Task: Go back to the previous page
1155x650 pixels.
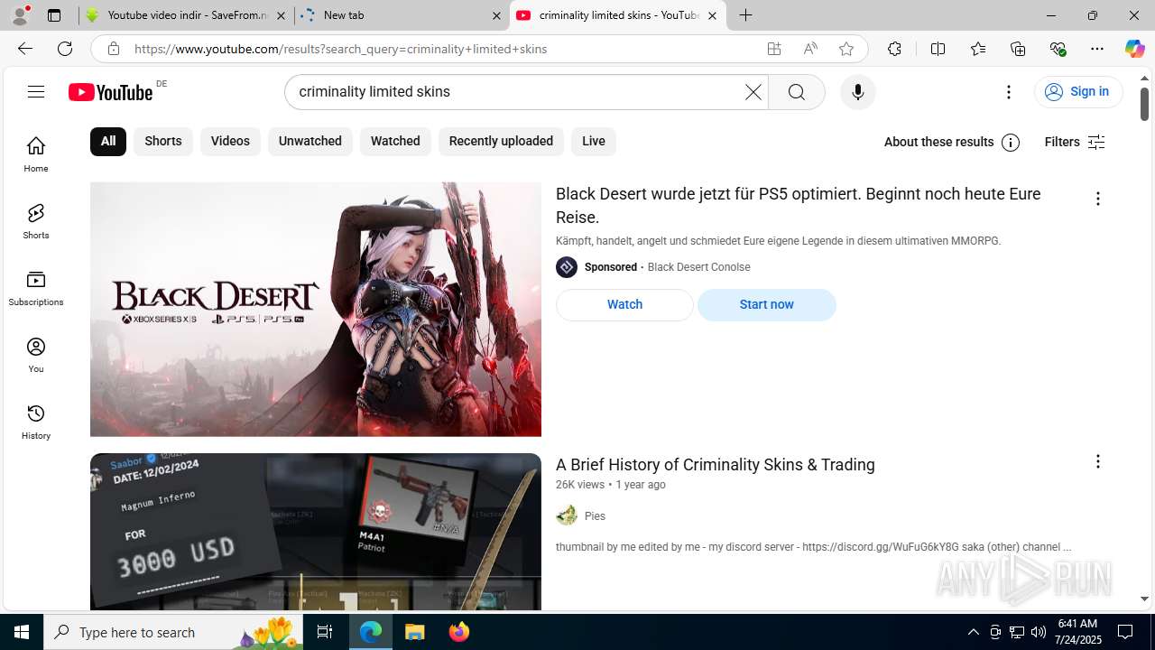Action: [x=25, y=49]
